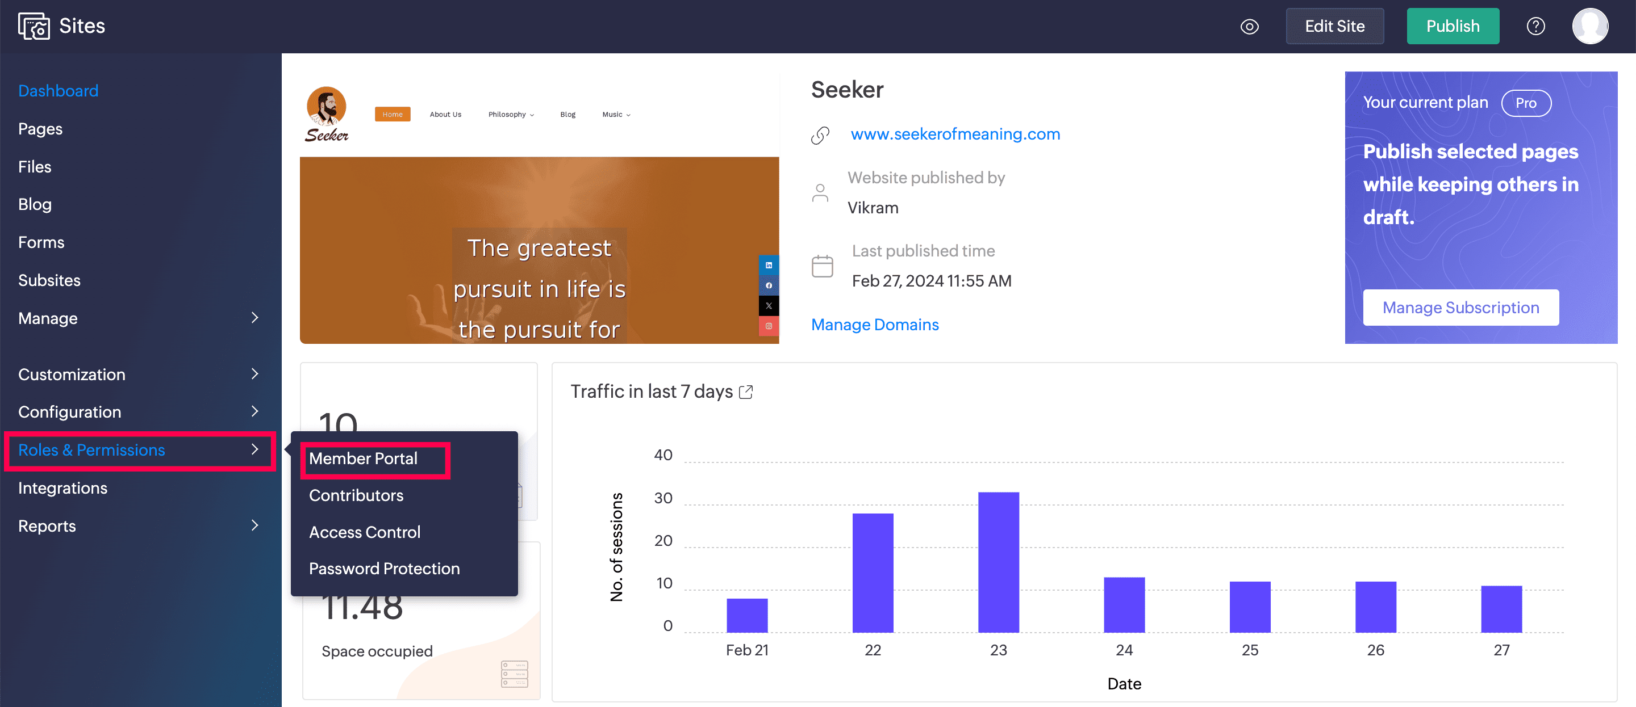Click the Facebook icon on site preview
The height and width of the screenshot is (707, 1636).
pyautogui.click(x=769, y=285)
